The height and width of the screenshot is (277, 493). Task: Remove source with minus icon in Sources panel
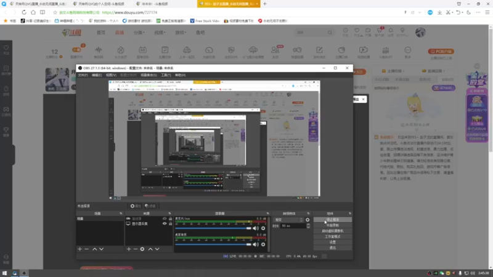tap(136, 249)
